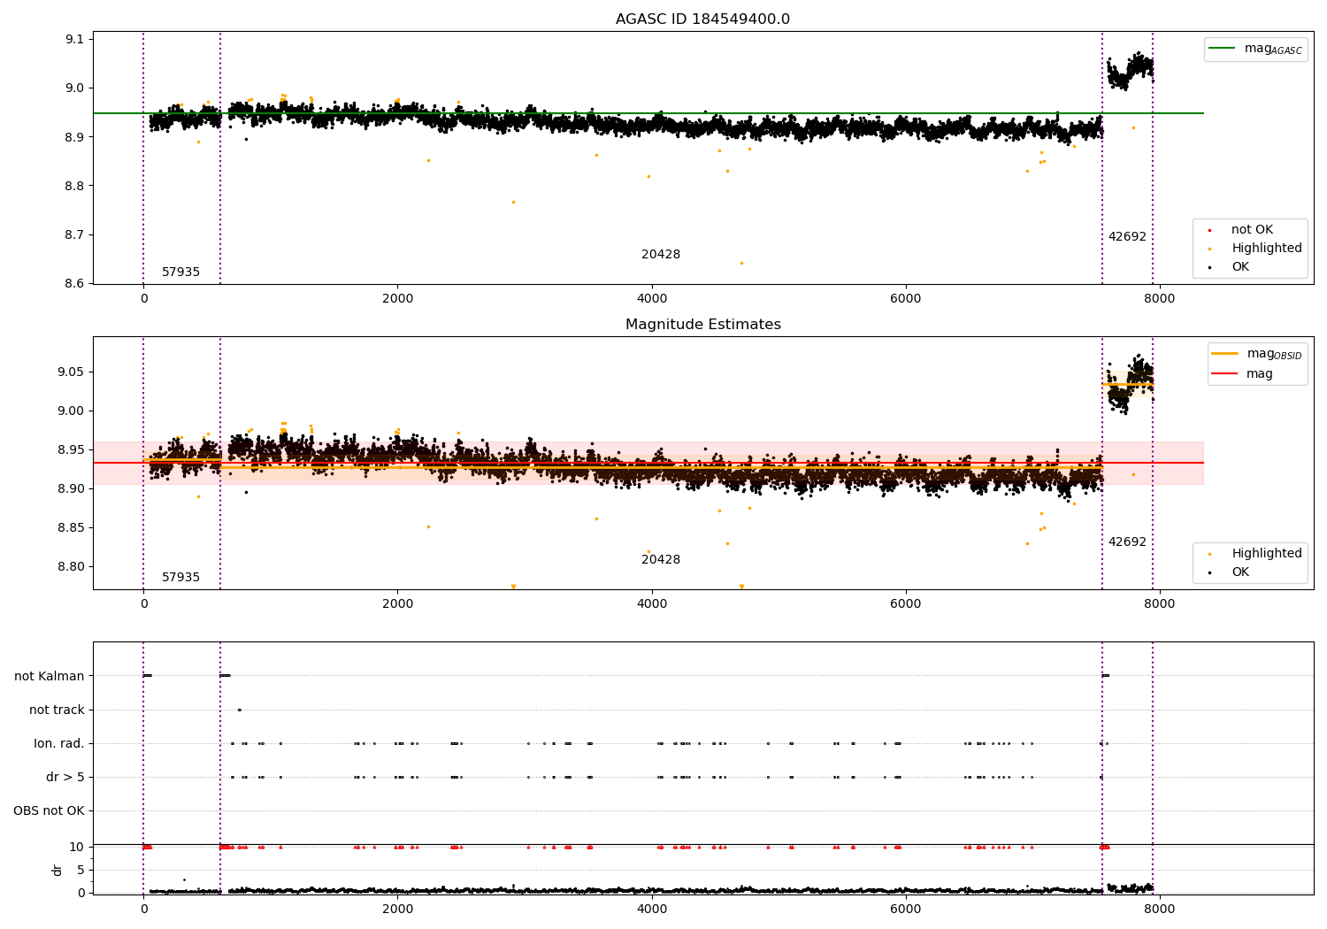Click the 8000 x-axis tick in the bottom plot
The height and width of the screenshot is (929, 1327).
tap(1160, 910)
